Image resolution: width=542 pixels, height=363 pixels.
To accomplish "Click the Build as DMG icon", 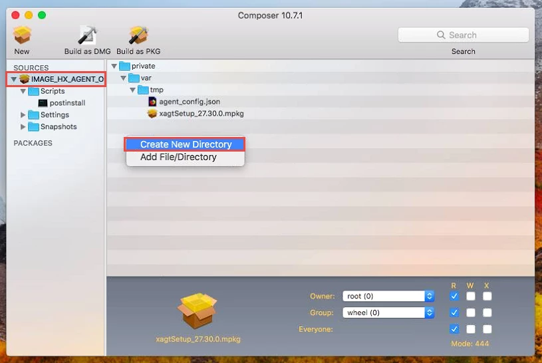I will pyautogui.click(x=87, y=35).
